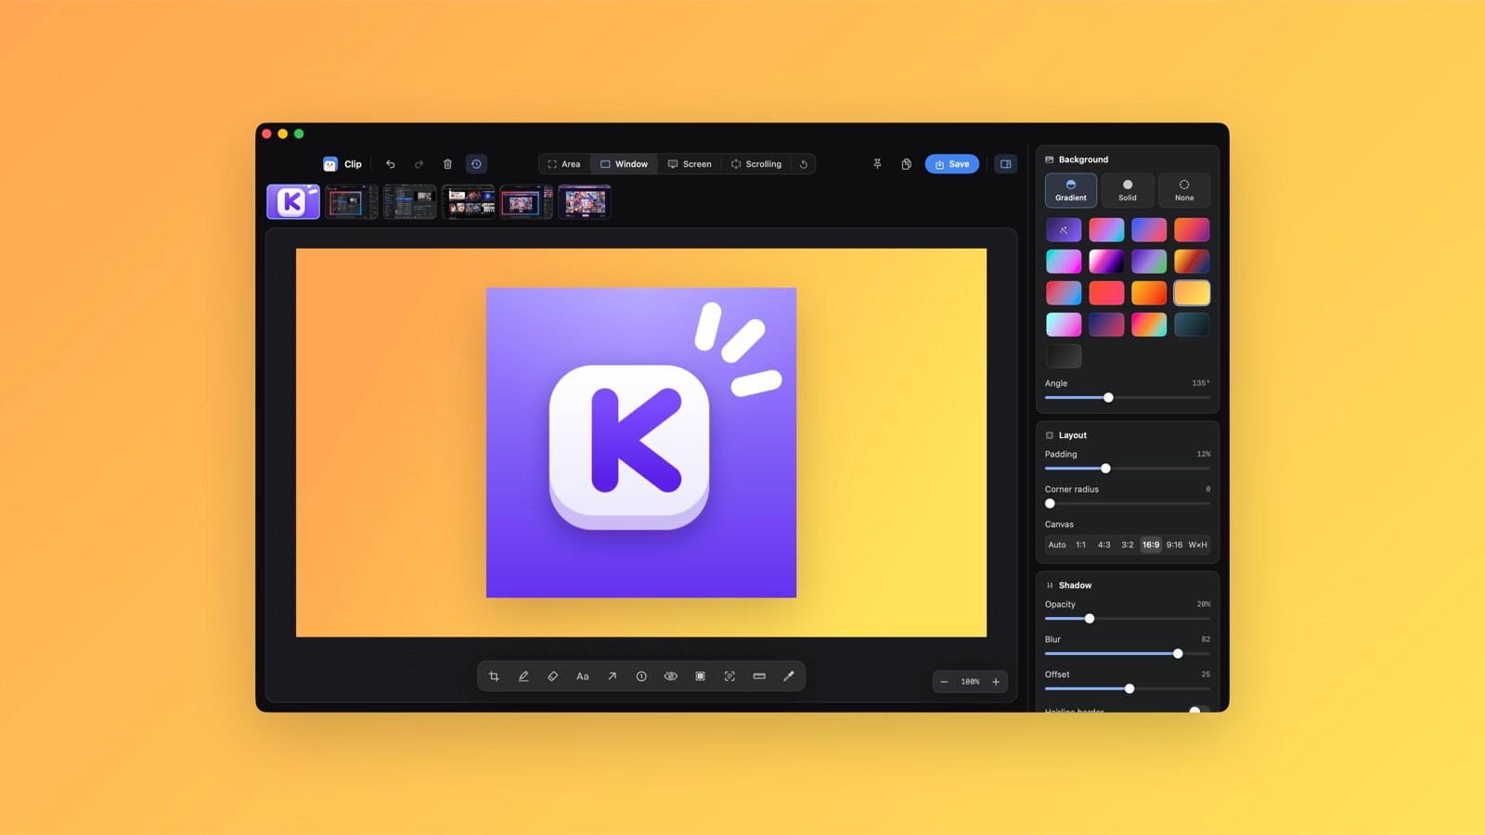Screen dimensions: 1485x835
Task: Click the 100% zoom level value
Action: [970, 682]
